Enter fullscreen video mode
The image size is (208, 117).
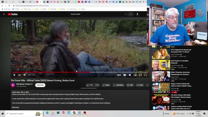(x=145, y=75)
